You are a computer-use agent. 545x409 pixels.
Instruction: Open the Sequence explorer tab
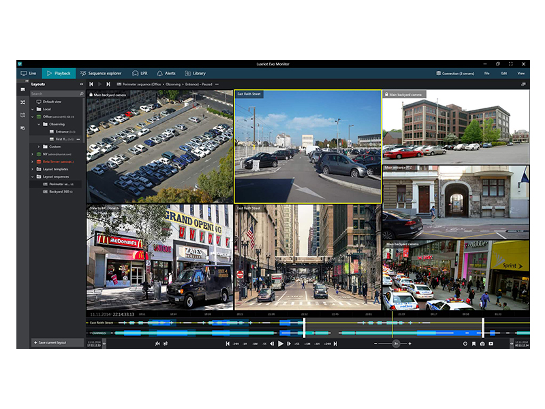click(102, 73)
